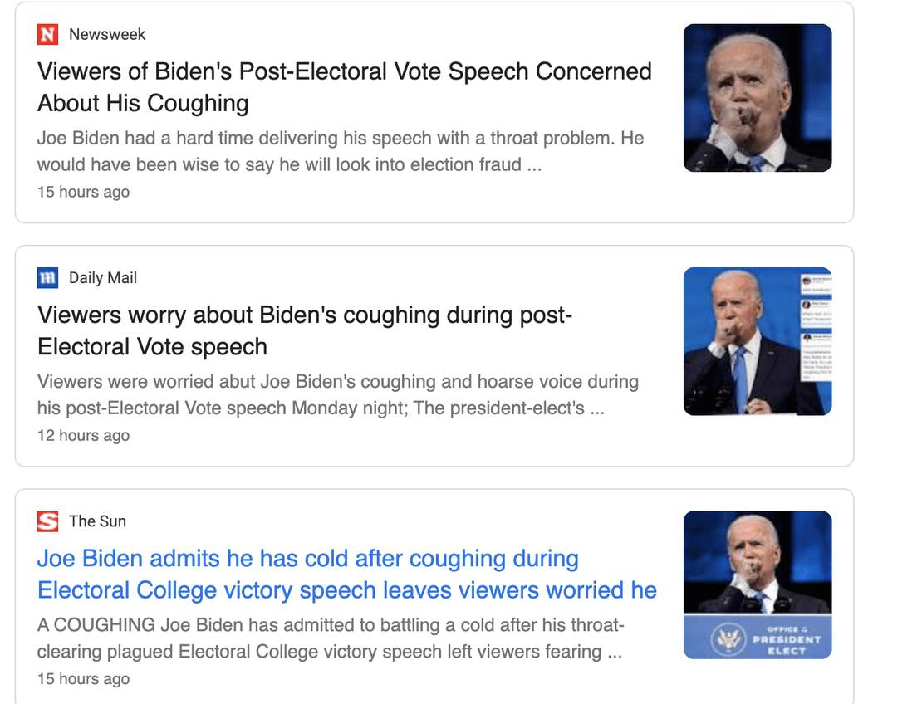Viewport: 922px width, 704px height.
Task: Click the Newsweek '15 hours ago' timestamp
Action: tap(83, 192)
